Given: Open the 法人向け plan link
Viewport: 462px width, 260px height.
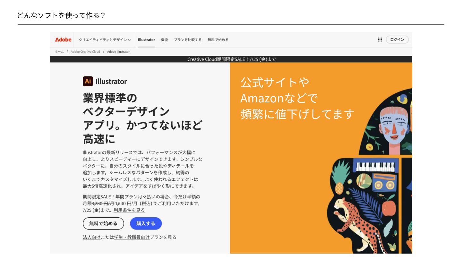Looking at the screenshot, I should 91,237.
